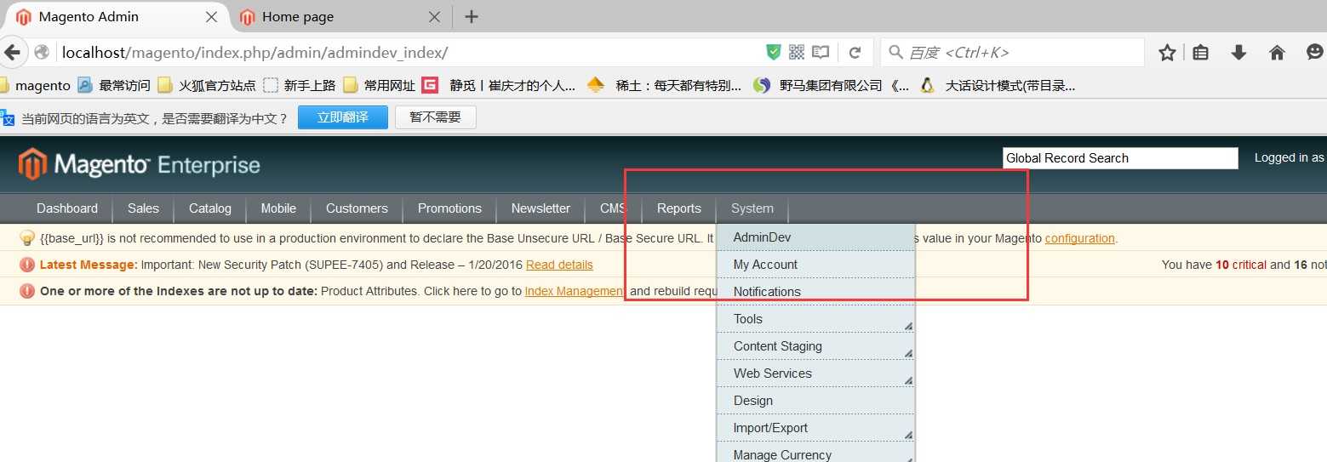The image size is (1327, 462).
Task: Click the translate bar language icon
Action: pyautogui.click(x=7, y=117)
